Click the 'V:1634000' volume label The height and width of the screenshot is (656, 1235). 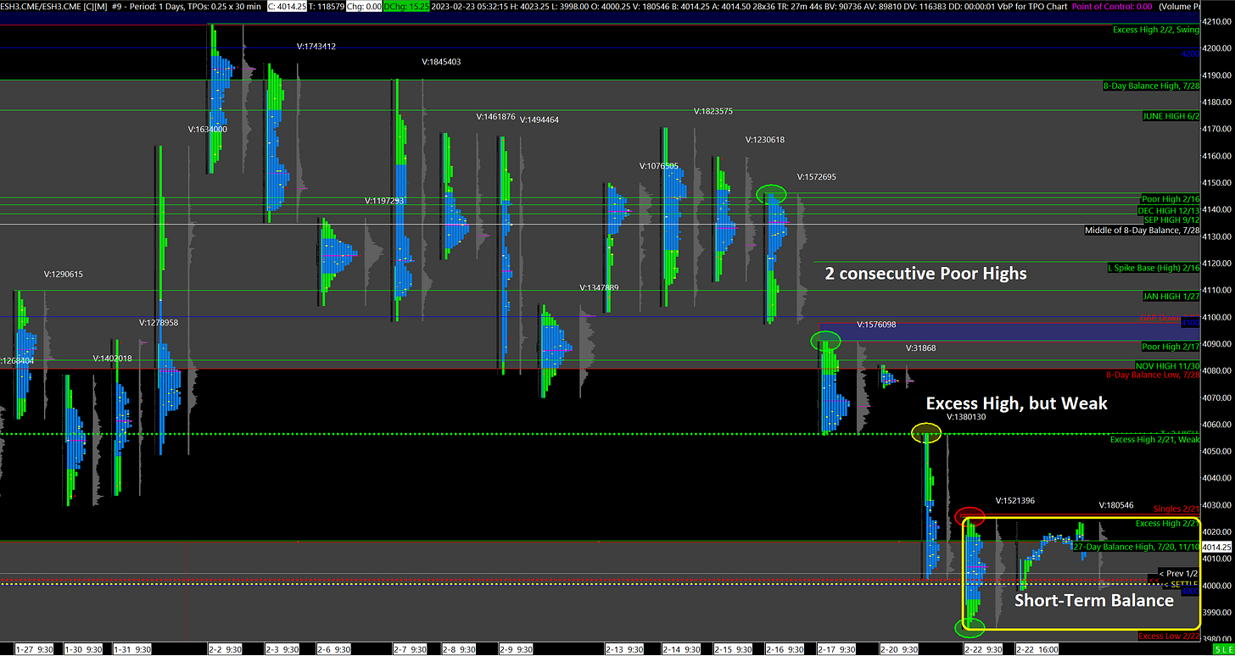point(208,130)
